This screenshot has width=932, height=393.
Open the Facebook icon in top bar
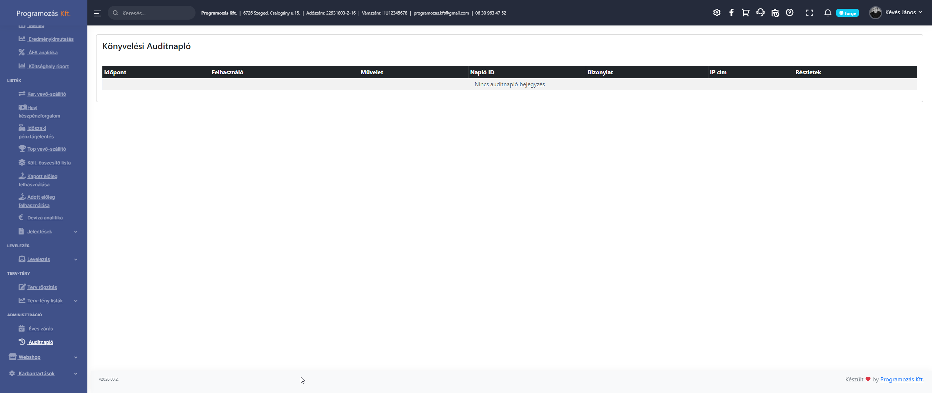coord(731,13)
